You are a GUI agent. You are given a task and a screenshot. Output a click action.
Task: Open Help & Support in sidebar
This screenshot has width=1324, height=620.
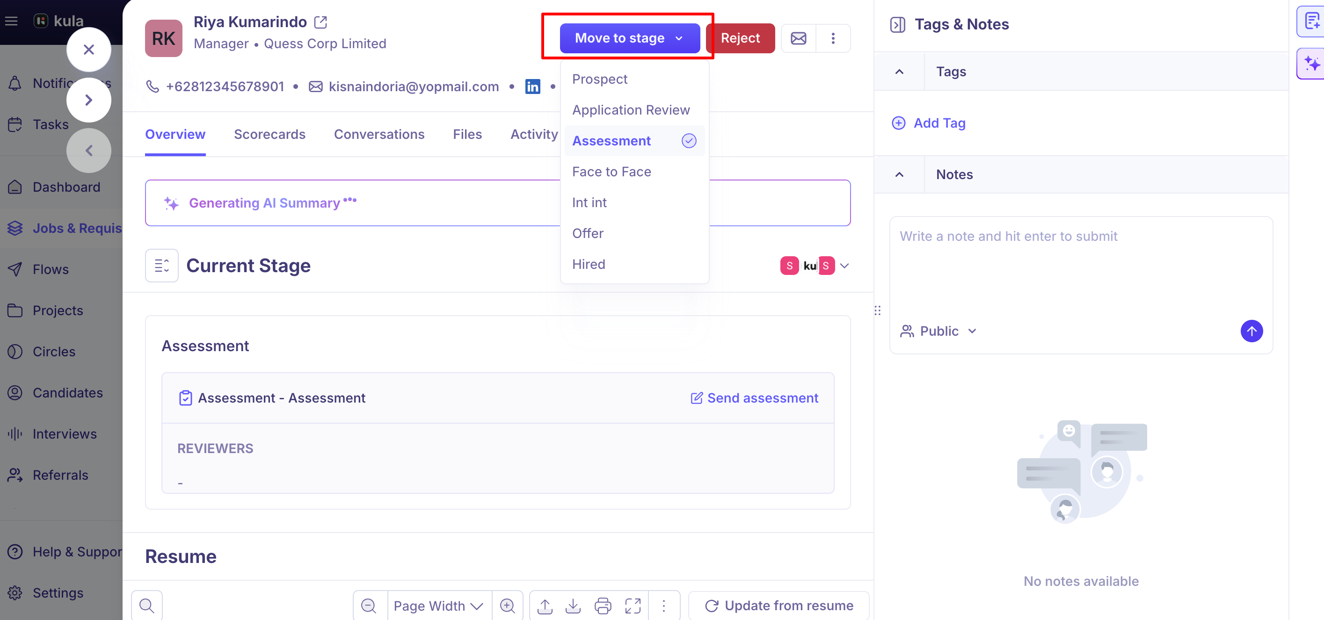point(62,552)
